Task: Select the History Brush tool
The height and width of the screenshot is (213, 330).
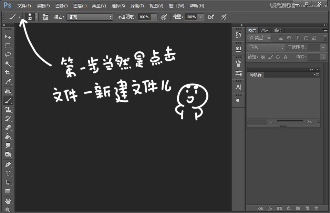Action: pyautogui.click(x=8, y=119)
